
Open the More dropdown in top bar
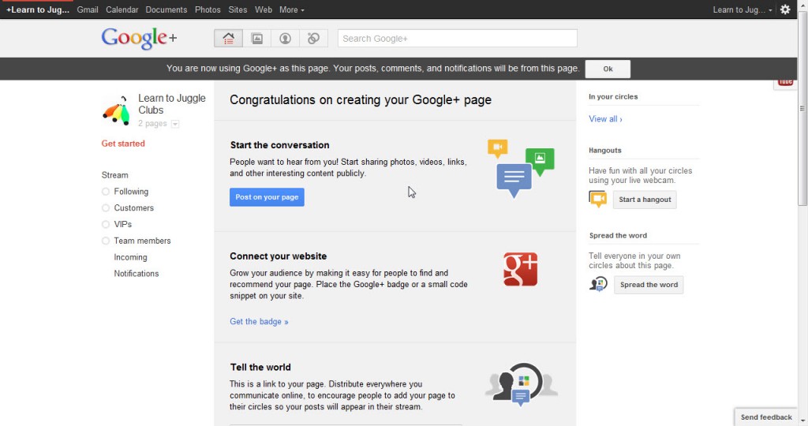tap(292, 9)
